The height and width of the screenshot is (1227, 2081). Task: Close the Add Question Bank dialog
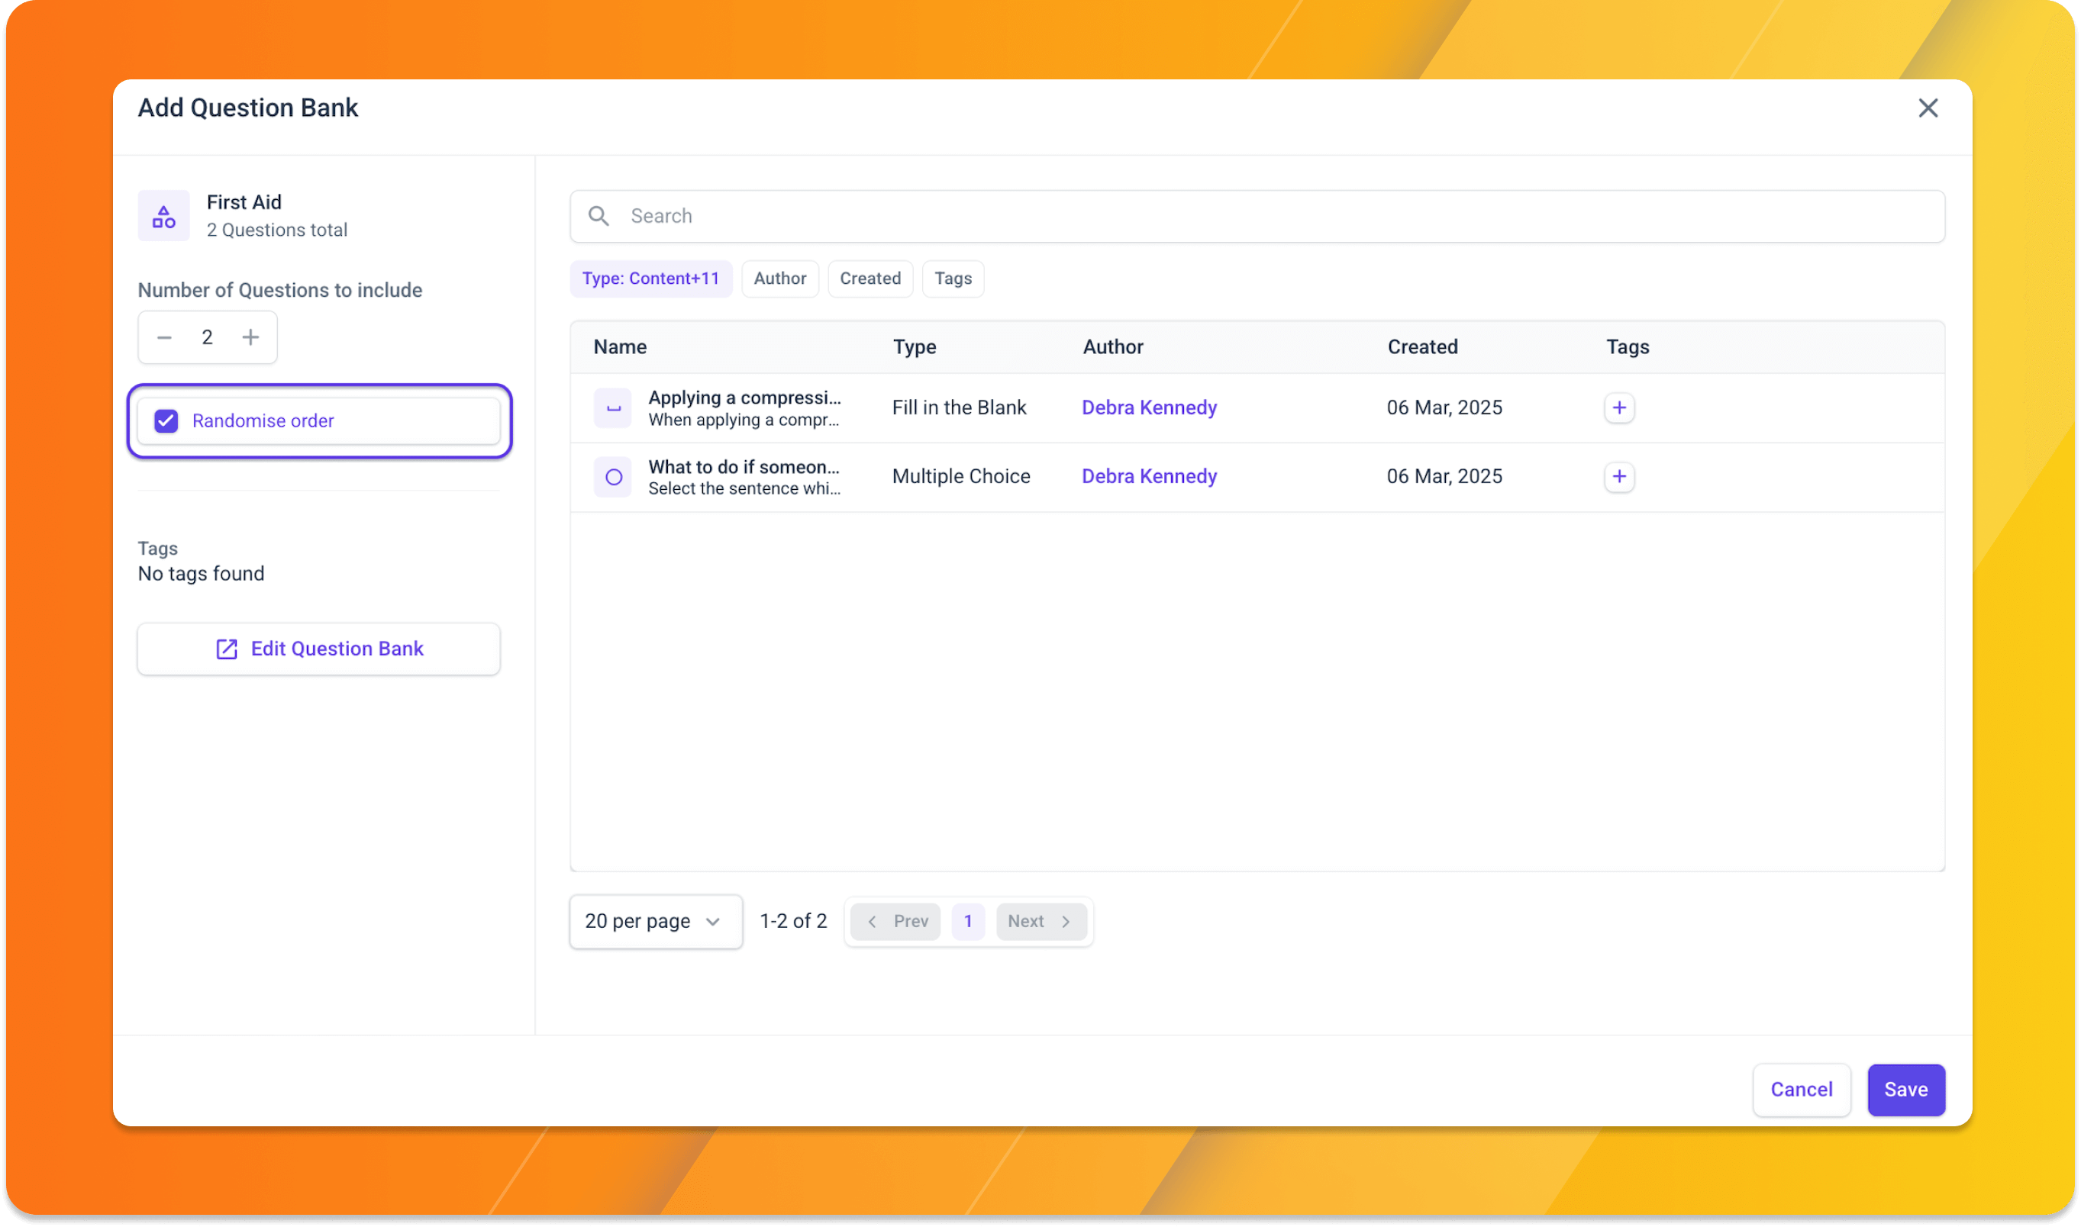[1929, 108]
